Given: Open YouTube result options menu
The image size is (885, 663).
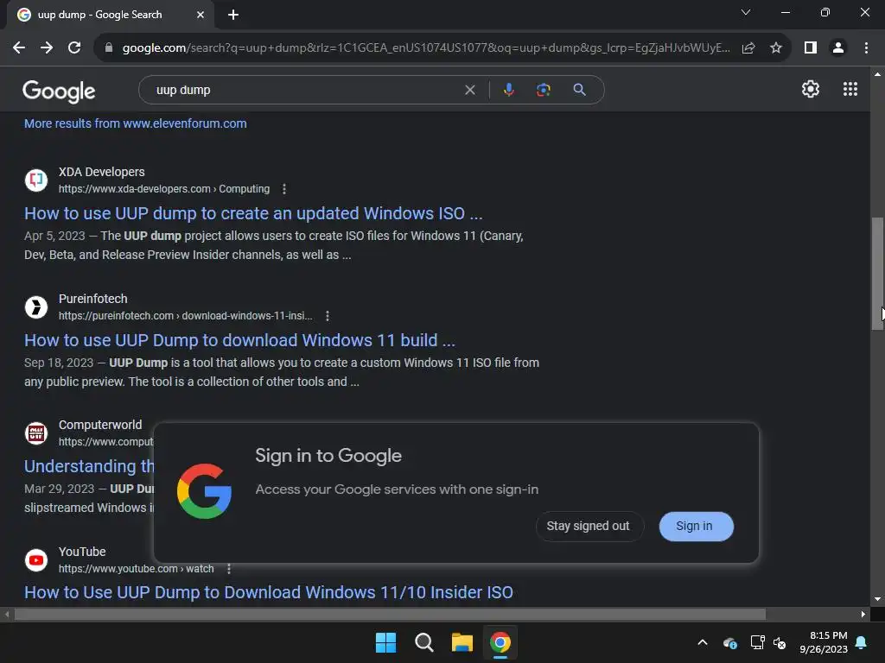Looking at the screenshot, I should 228,569.
